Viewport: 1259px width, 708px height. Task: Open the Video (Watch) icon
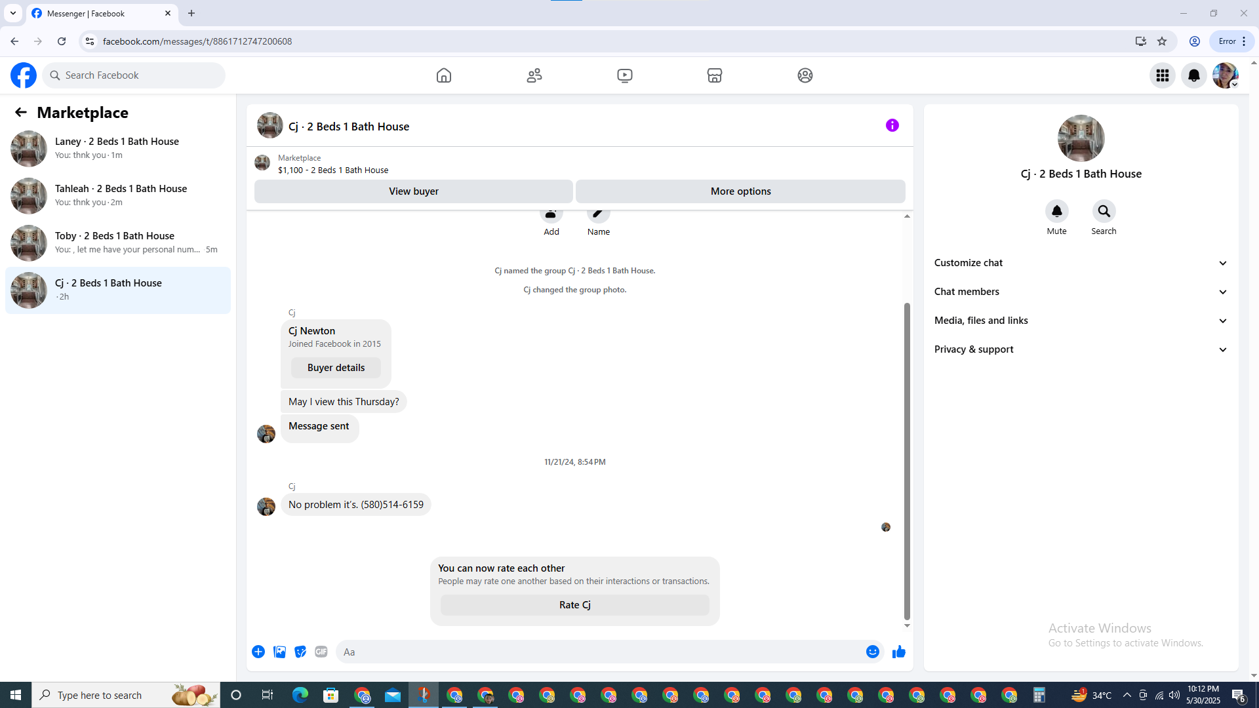point(625,75)
